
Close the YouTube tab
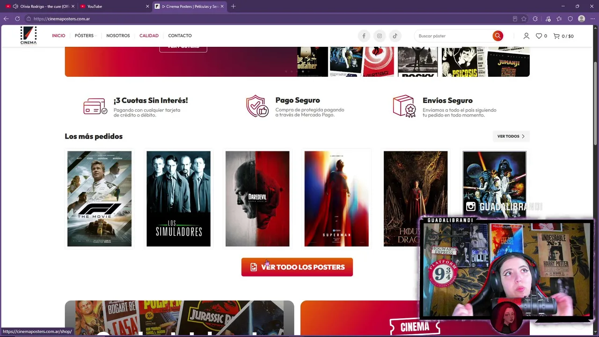tap(147, 7)
